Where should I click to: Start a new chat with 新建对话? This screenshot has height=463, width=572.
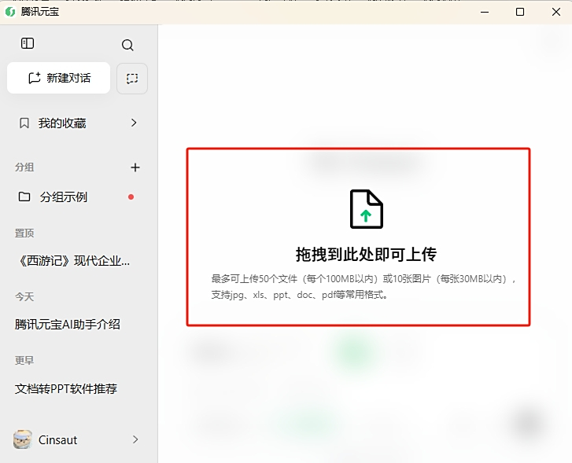[x=59, y=78]
